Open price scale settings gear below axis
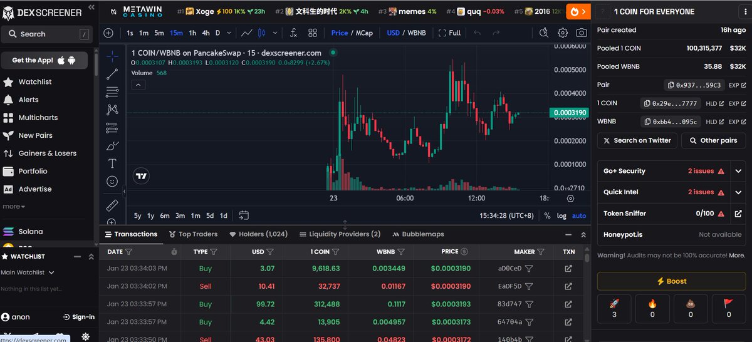 570,199
